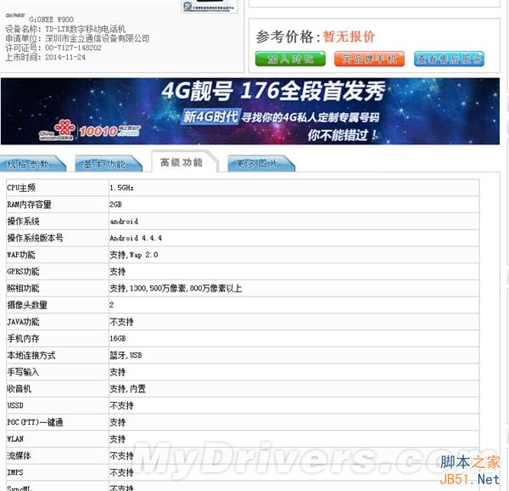Switch to the 基本功能 tab
The height and width of the screenshot is (491, 509).
(109, 164)
